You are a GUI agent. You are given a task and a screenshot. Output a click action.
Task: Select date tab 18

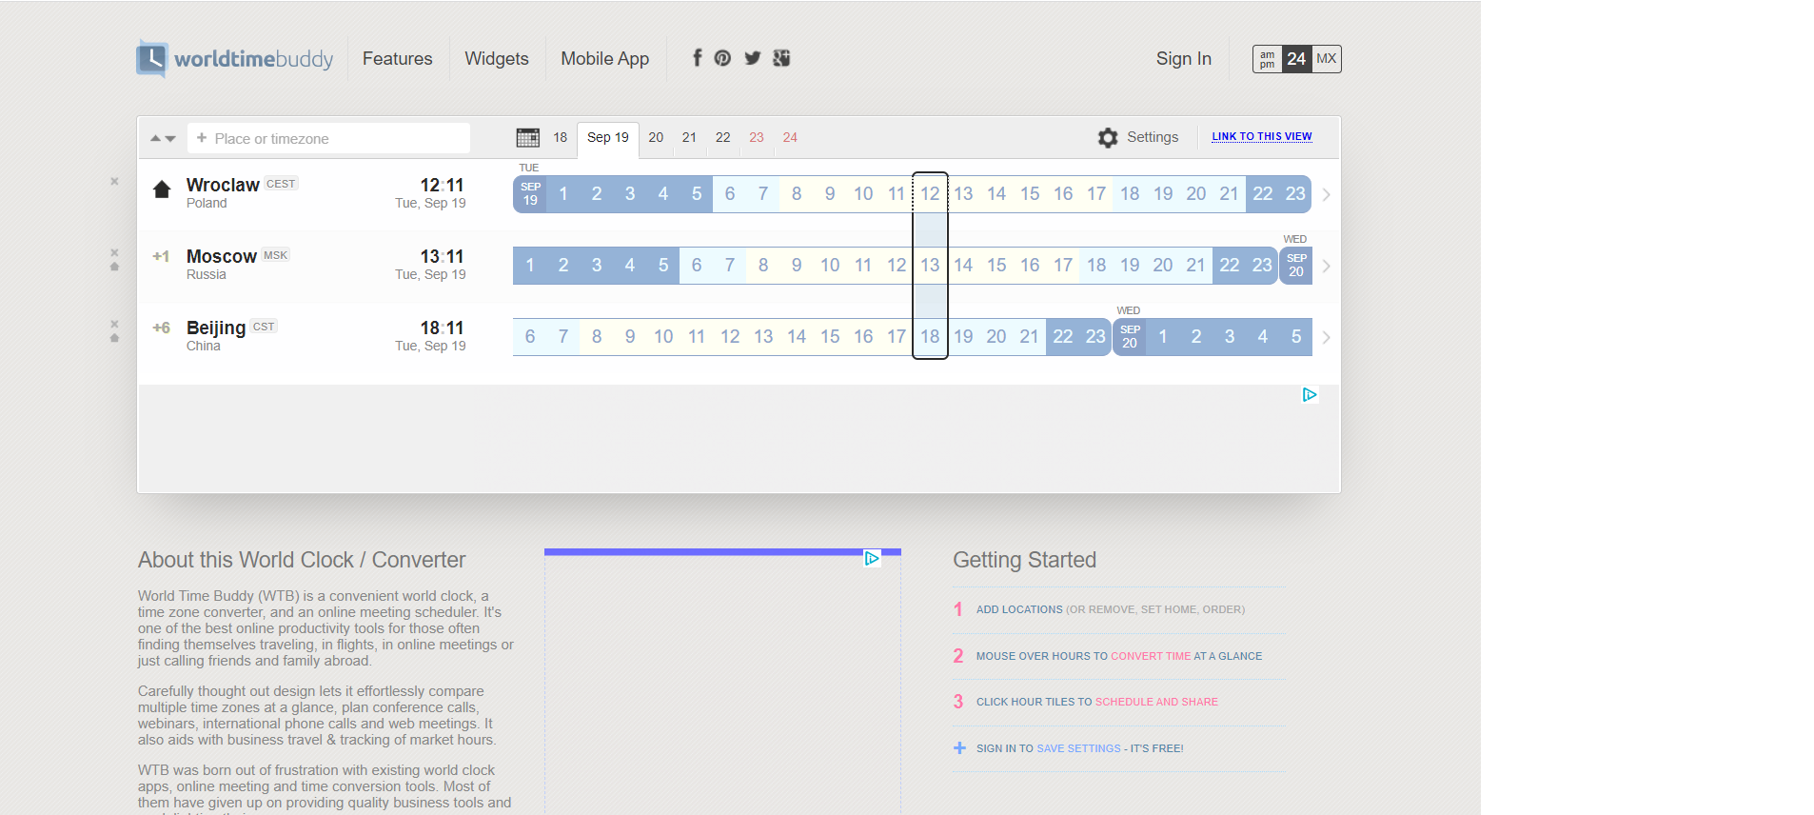click(x=561, y=137)
